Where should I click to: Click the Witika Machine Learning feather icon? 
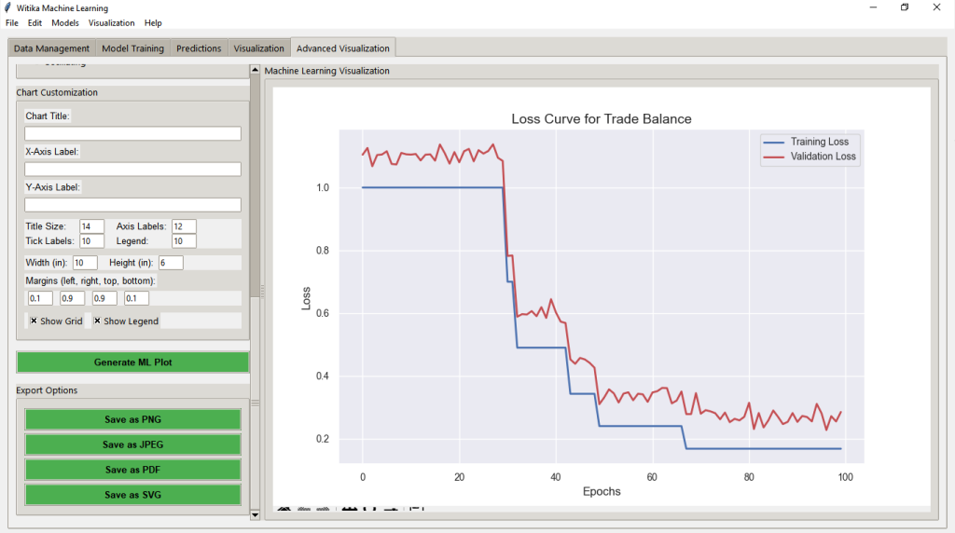click(7, 7)
